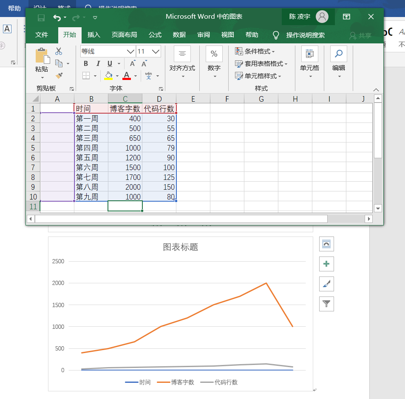Open font color dropdown arrow
The image size is (405, 399).
[x=135, y=76]
